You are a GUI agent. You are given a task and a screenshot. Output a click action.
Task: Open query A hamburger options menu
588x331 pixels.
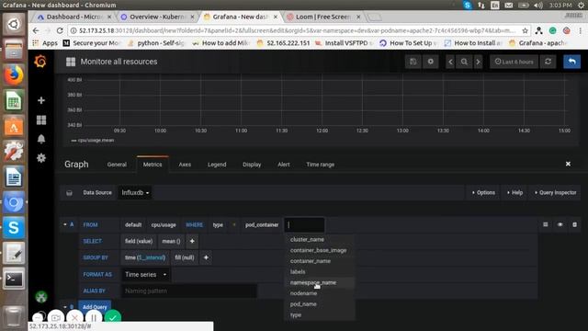tap(546, 224)
